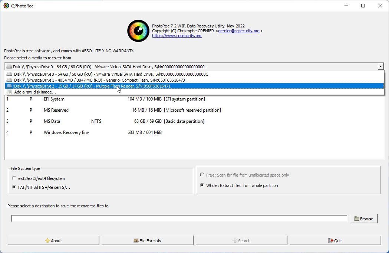
Task: Open the File Formats dialog
Action: point(147,241)
